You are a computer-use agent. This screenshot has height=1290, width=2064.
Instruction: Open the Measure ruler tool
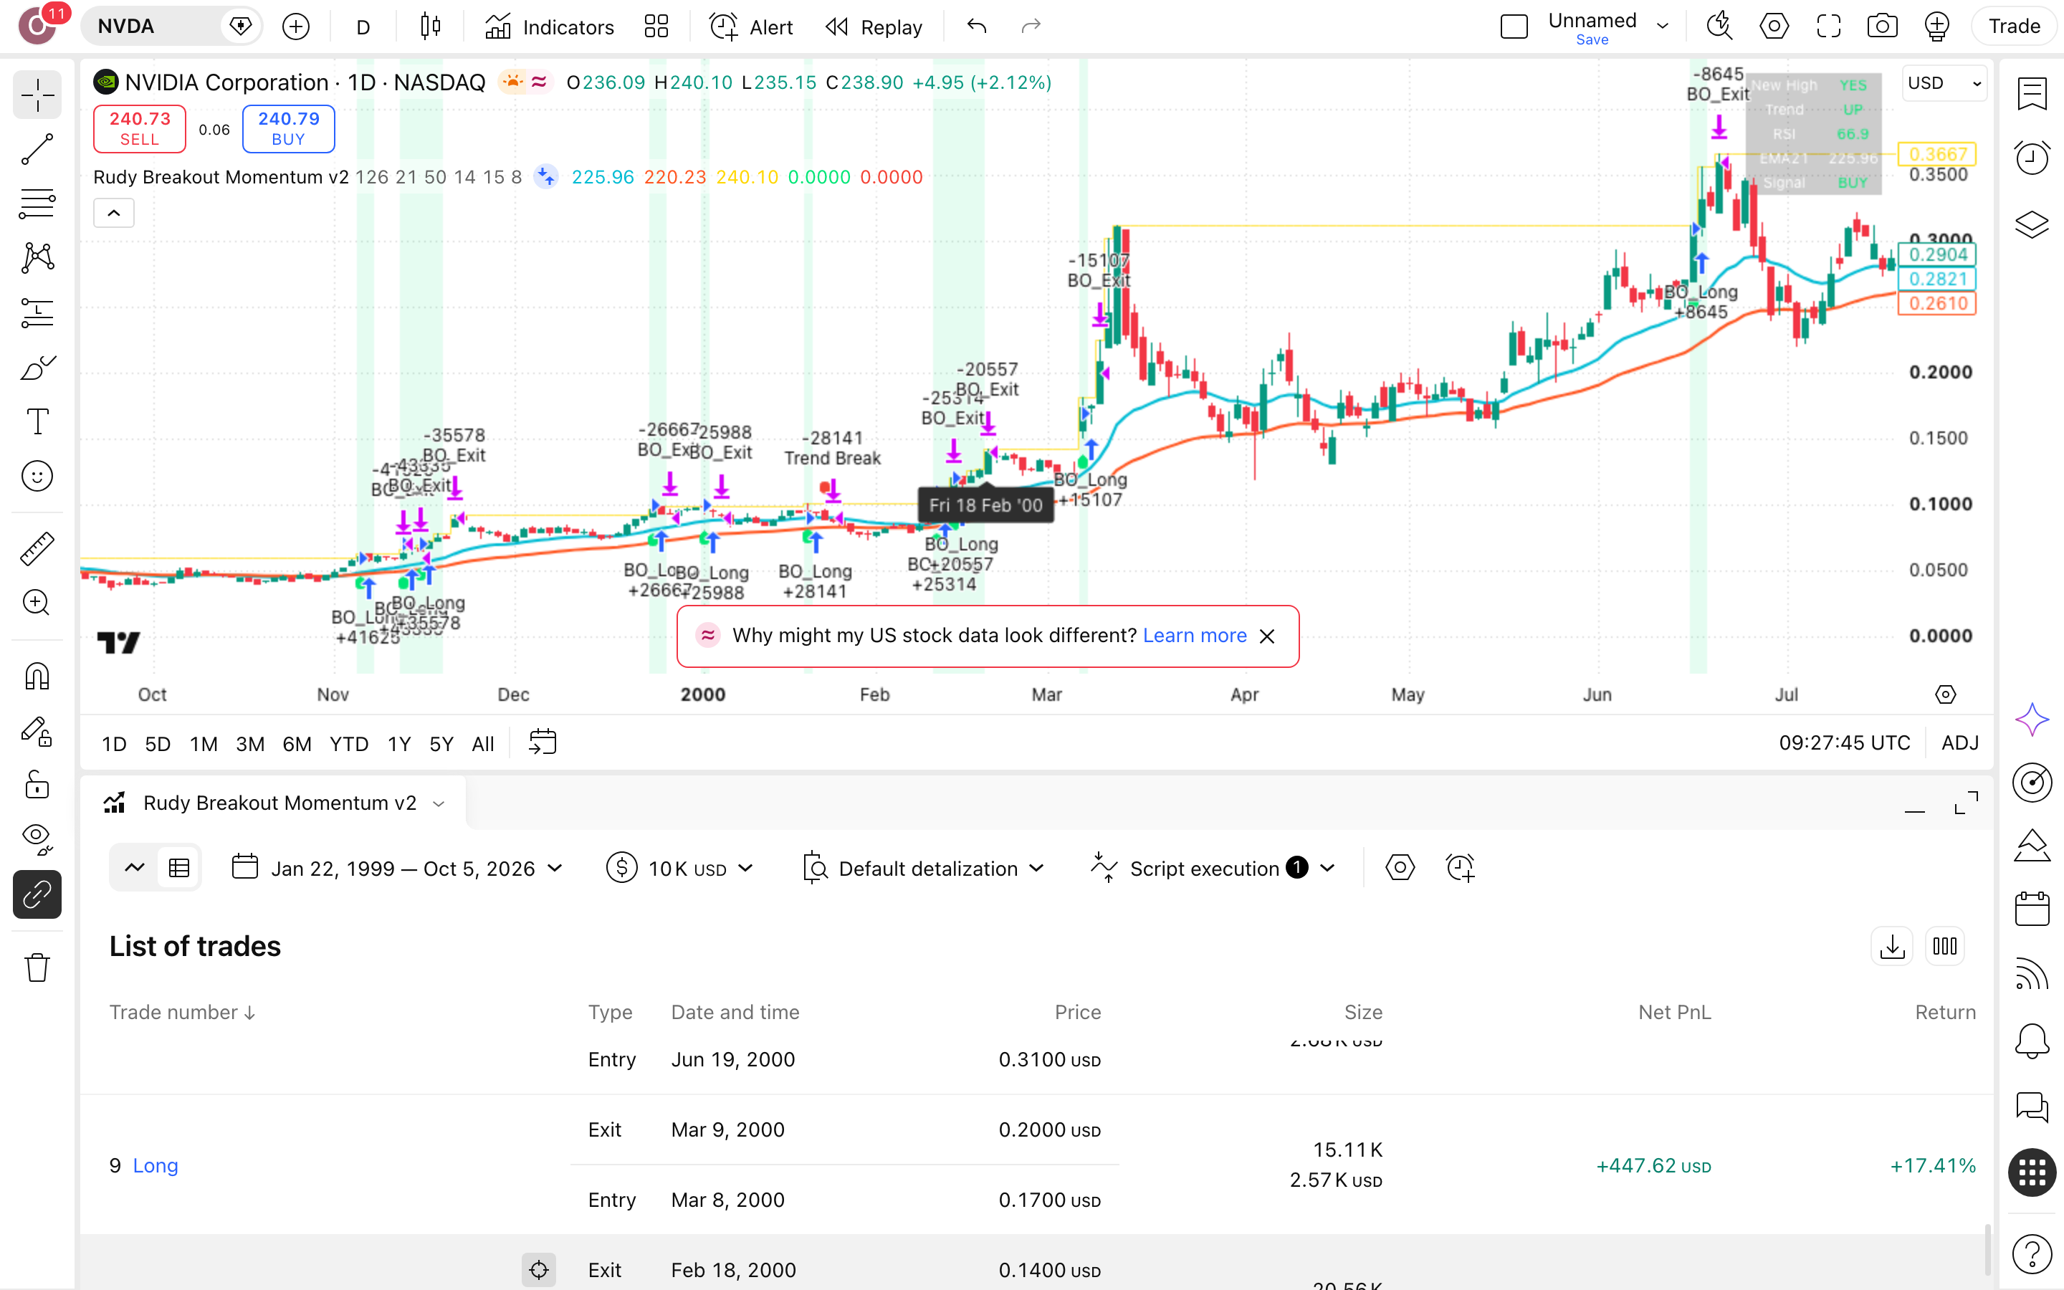(37, 548)
